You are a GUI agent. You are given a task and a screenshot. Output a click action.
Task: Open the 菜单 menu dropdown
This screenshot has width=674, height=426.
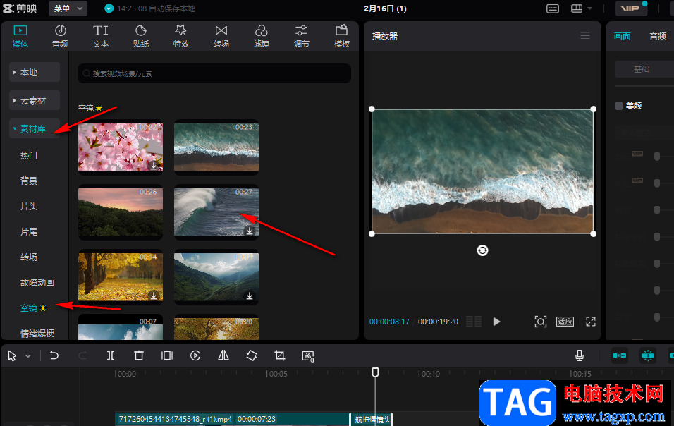[68, 8]
